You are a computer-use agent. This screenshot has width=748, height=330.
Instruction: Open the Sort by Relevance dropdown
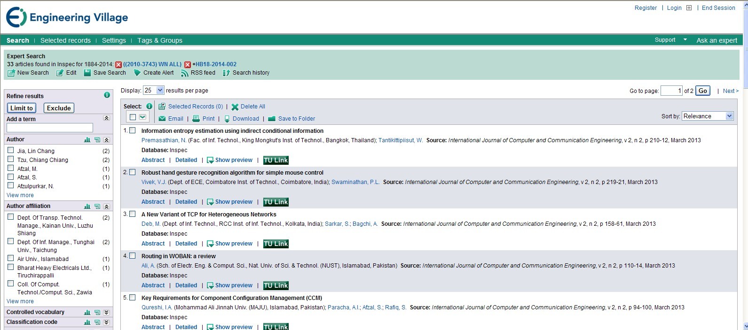(x=708, y=116)
